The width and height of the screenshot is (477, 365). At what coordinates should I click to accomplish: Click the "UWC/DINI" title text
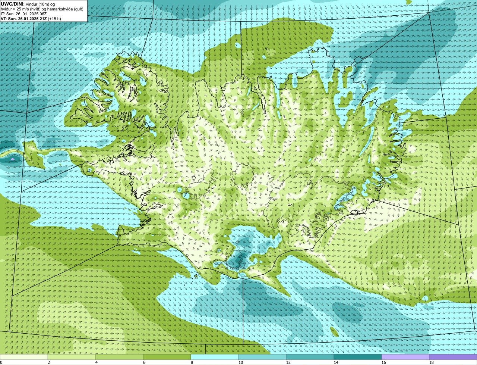coord(12,4)
